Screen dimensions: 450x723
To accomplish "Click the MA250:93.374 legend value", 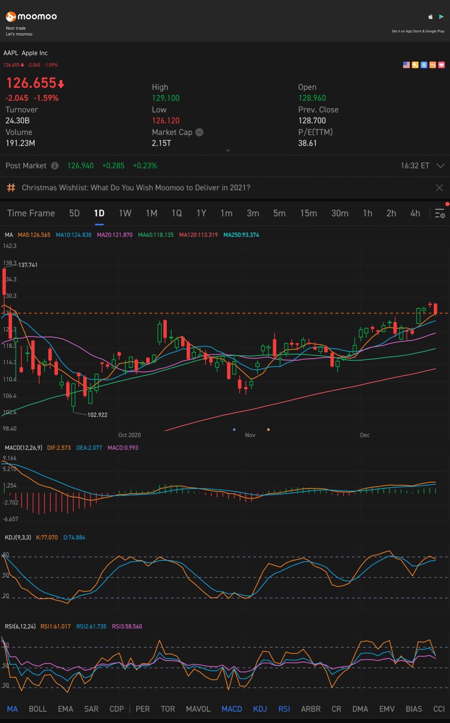I will click(x=241, y=235).
